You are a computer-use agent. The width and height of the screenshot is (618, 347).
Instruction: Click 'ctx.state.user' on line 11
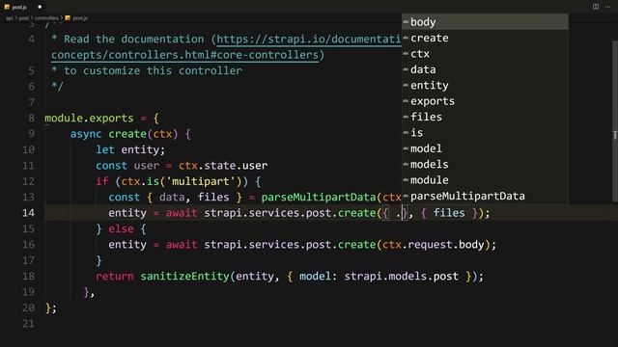[x=223, y=166]
